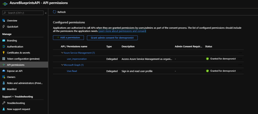Screen dimensions: 258x114
Task: Click the Expose an API cloud icon
Action: tap(4, 71)
